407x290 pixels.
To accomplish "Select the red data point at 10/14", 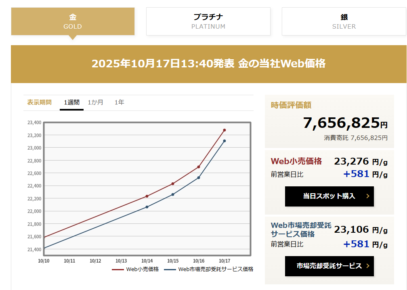I will [147, 196].
